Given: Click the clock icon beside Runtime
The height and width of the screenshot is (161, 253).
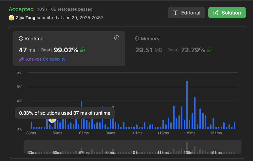Looking at the screenshot, I should click(21, 39).
